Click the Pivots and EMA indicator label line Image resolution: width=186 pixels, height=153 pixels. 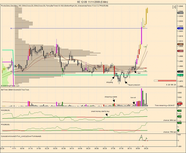point(55,6)
